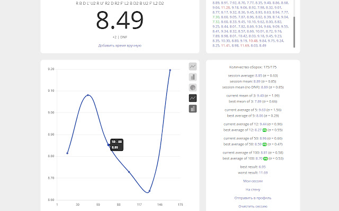Click current average of 100 value 8.81
Screen dimensions: 339x211
(x=264, y=152)
